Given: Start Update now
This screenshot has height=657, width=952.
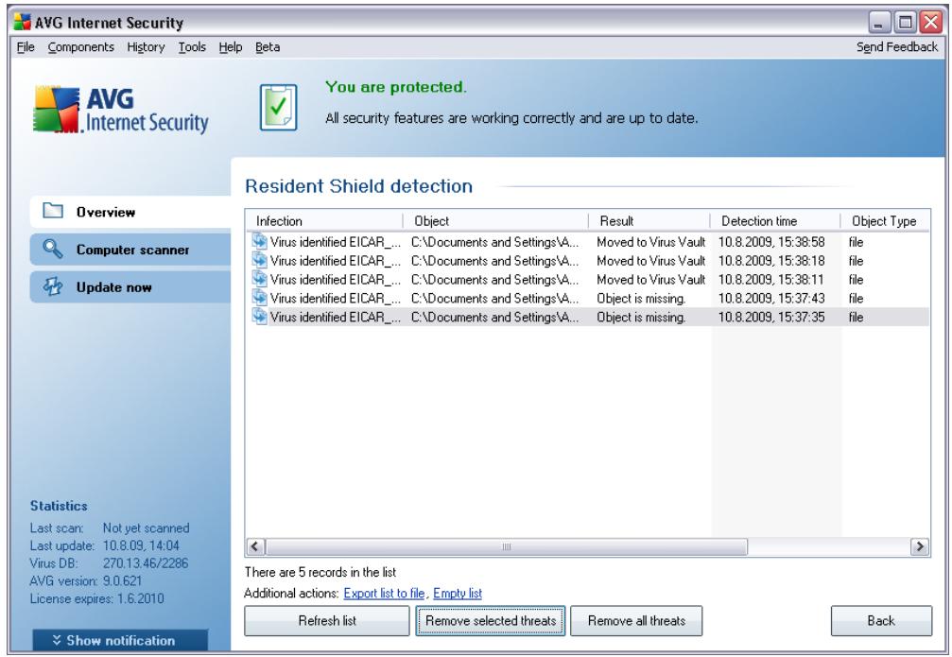Looking at the screenshot, I should click(x=130, y=287).
